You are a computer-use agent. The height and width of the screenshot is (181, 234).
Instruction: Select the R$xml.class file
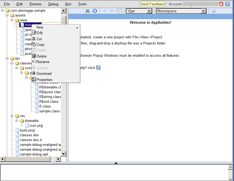tap(49, 102)
